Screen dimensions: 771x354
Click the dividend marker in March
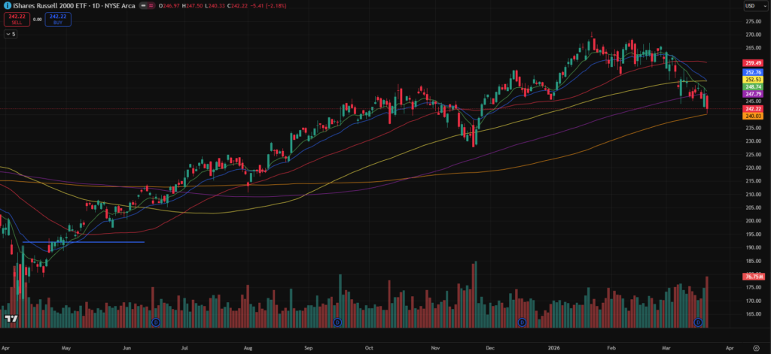tap(698, 322)
